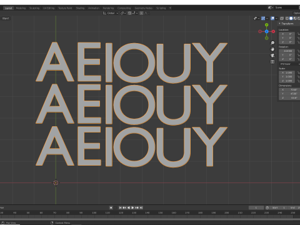
Task: Click the Start frame field
Action: click(278, 207)
